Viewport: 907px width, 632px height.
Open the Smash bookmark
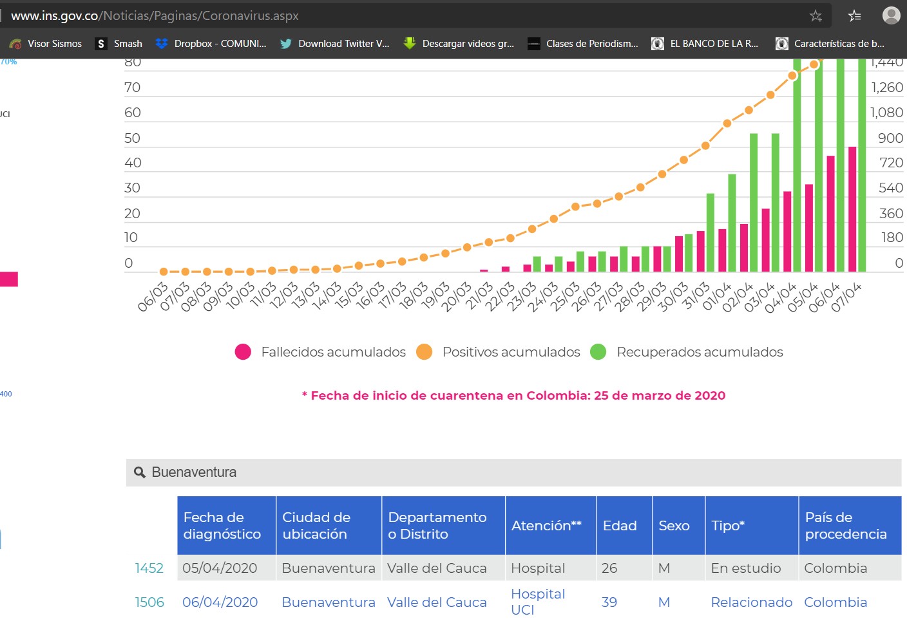(119, 43)
